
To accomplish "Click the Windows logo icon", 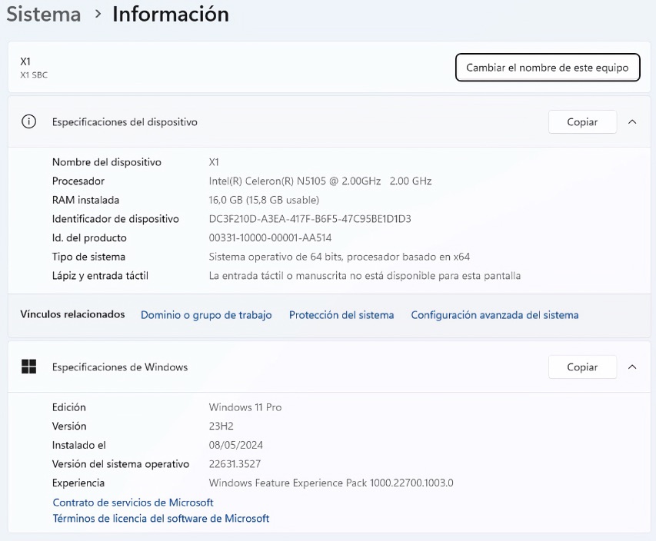I will click(x=29, y=367).
